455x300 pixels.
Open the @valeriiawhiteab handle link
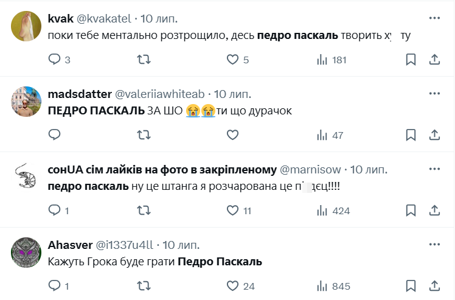pos(160,94)
